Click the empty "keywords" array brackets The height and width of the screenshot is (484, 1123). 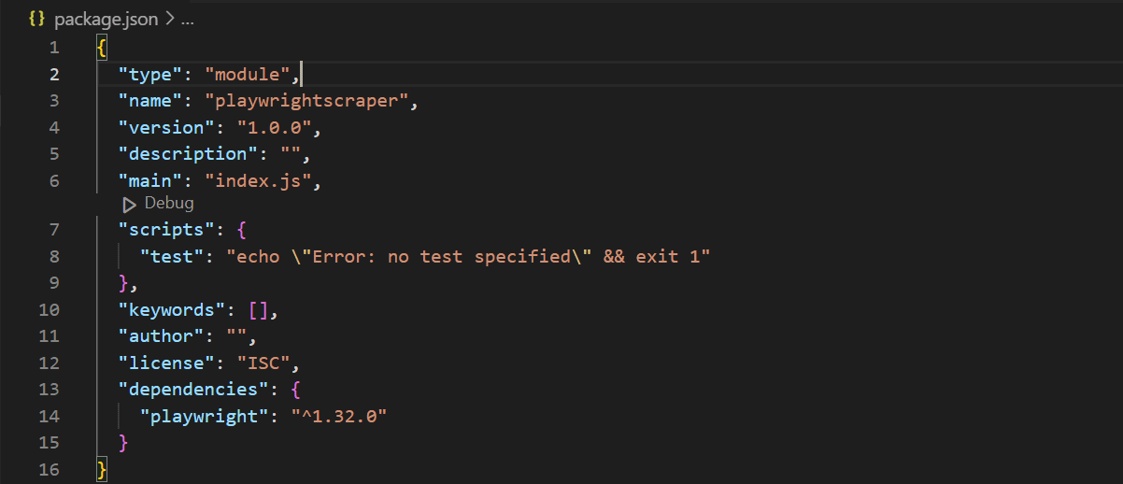point(259,309)
